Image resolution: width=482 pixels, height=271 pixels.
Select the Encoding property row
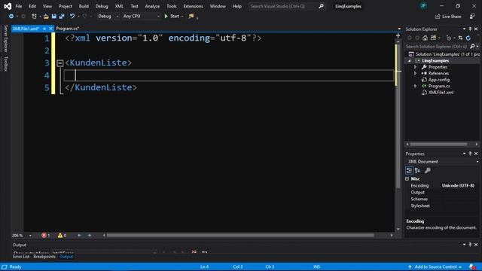(x=442, y=186)
